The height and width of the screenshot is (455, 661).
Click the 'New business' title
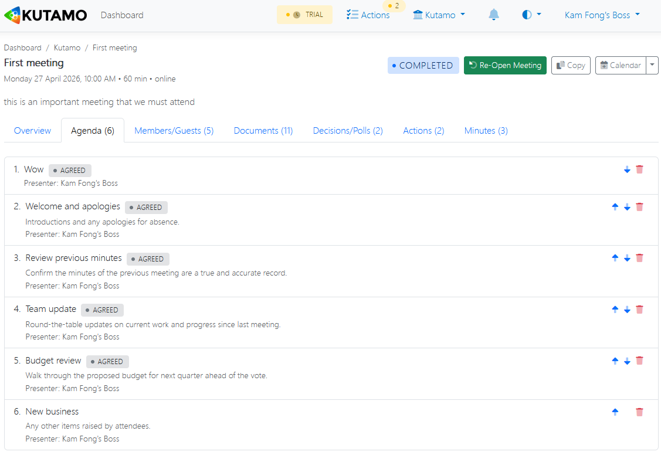(52, 412)
